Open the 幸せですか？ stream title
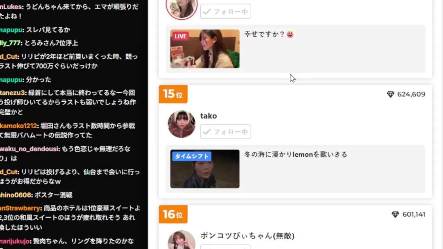Screen dimensions: 443x249 tap(269, 34)
